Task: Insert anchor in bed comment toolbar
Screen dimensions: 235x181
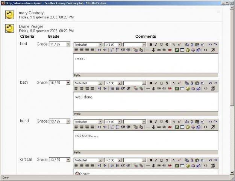Action: pyautogui.click(x=153, y=50)
